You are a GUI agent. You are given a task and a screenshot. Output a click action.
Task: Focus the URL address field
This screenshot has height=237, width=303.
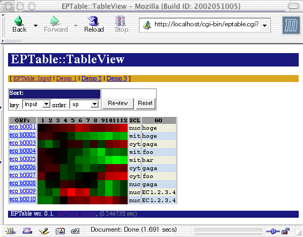coord(206,25)
